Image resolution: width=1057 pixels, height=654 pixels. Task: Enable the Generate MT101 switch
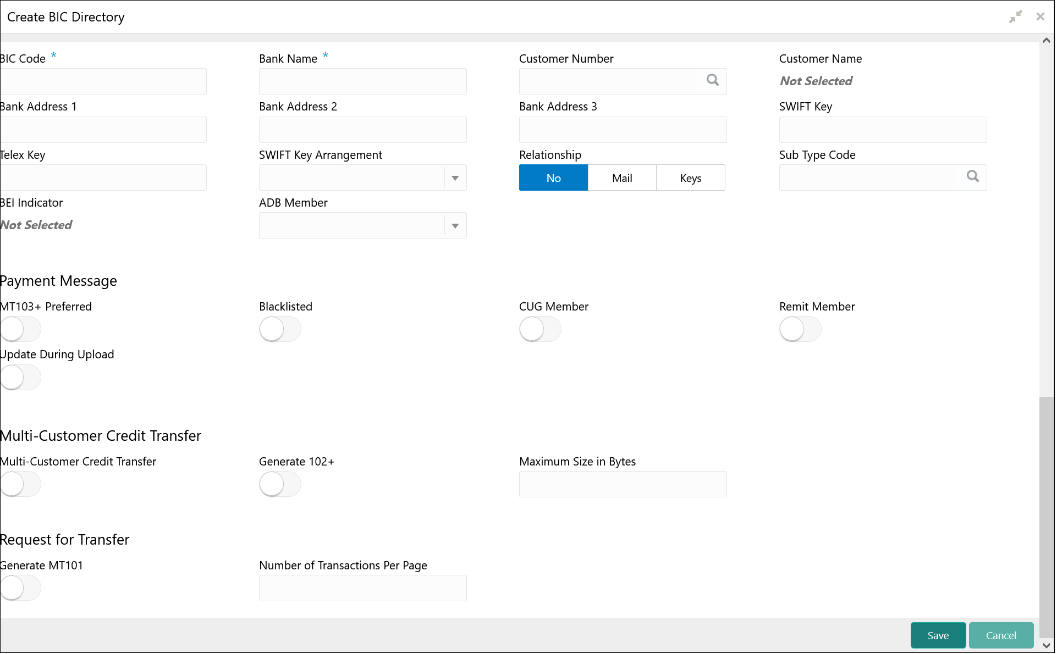(x=20, y=589)
